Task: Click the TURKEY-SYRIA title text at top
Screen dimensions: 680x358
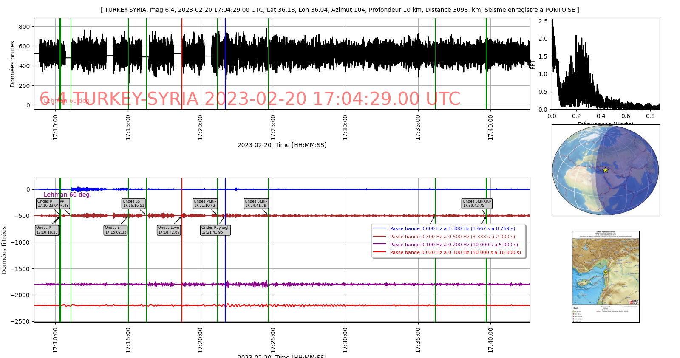Action: [x=340, y=10]
